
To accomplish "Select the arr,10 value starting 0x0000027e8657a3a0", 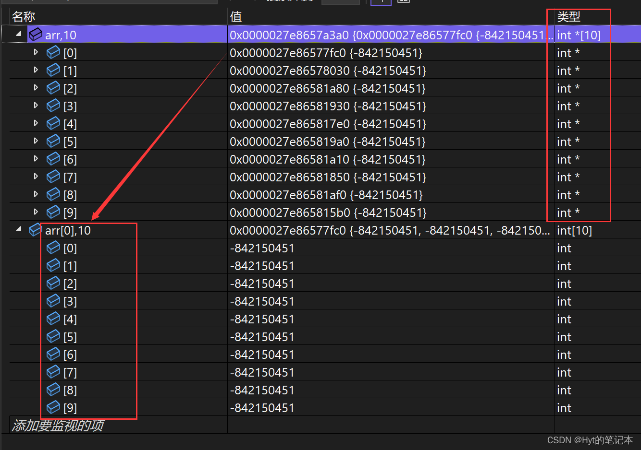I will [x=391, y=35].
